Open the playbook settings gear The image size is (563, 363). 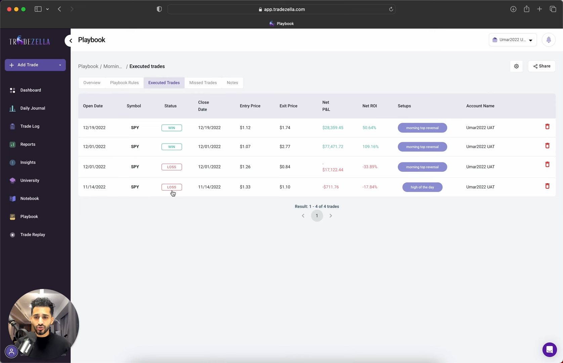(516, 66)
